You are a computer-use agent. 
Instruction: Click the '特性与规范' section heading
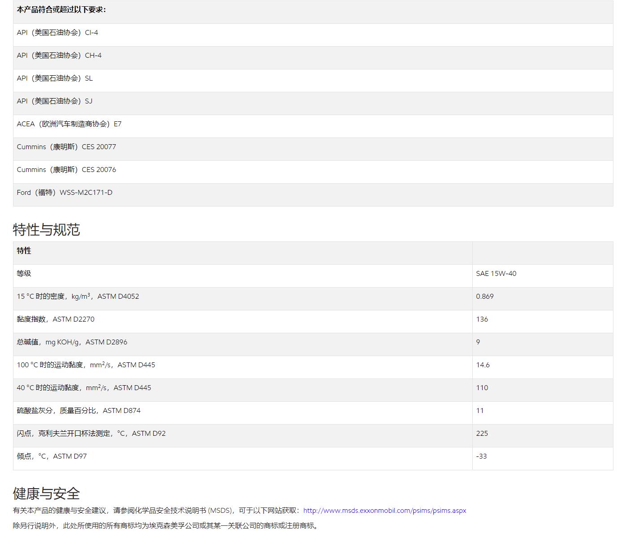[46, 230]
